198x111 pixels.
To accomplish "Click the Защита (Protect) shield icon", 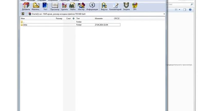I will tap(126, 6).
